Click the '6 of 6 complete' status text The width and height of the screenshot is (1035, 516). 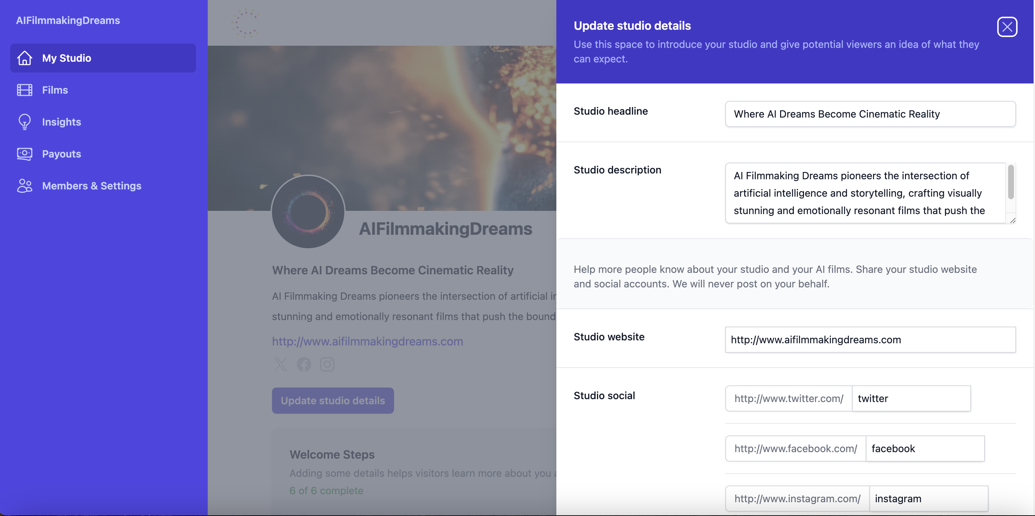(326, 491)
